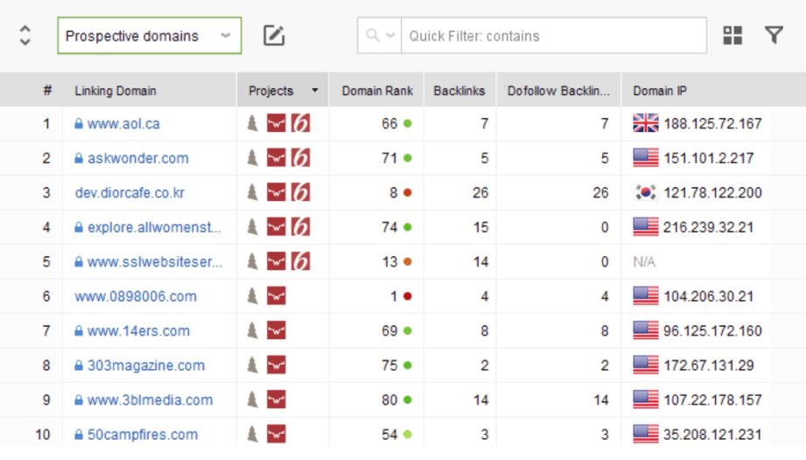Image resolution: width=806 pixels, height=460 pixels.
Task: Open the explore.allwomenst... link
Action: pyautogui.click(x=154, y=227)
